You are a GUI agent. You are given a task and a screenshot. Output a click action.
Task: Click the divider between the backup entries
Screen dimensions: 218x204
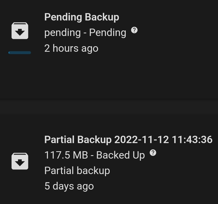click(109, 106)
